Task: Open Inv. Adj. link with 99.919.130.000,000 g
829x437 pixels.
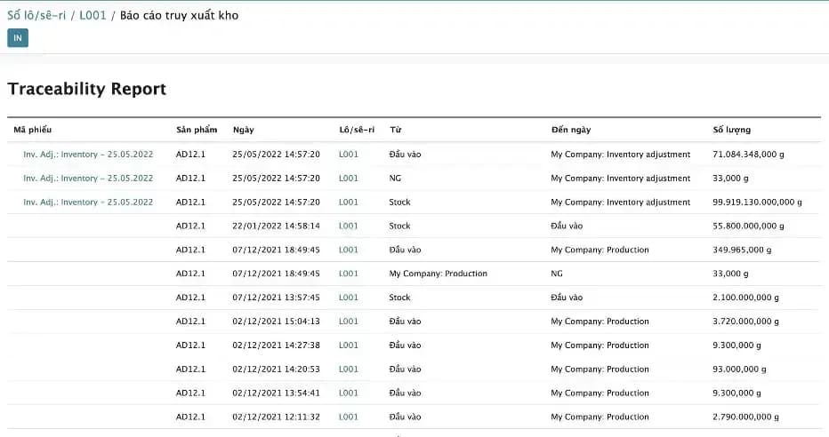Action: pyautogui.click(x=88, y=203)
